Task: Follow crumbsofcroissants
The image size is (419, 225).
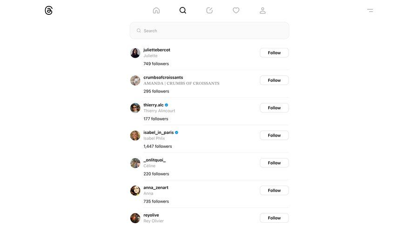Action: tap(274, 80)
